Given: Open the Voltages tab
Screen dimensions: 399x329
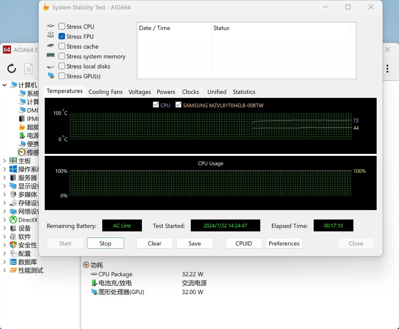Looking at the screenshot, I should pyautogui.click(x=140, y=92).
